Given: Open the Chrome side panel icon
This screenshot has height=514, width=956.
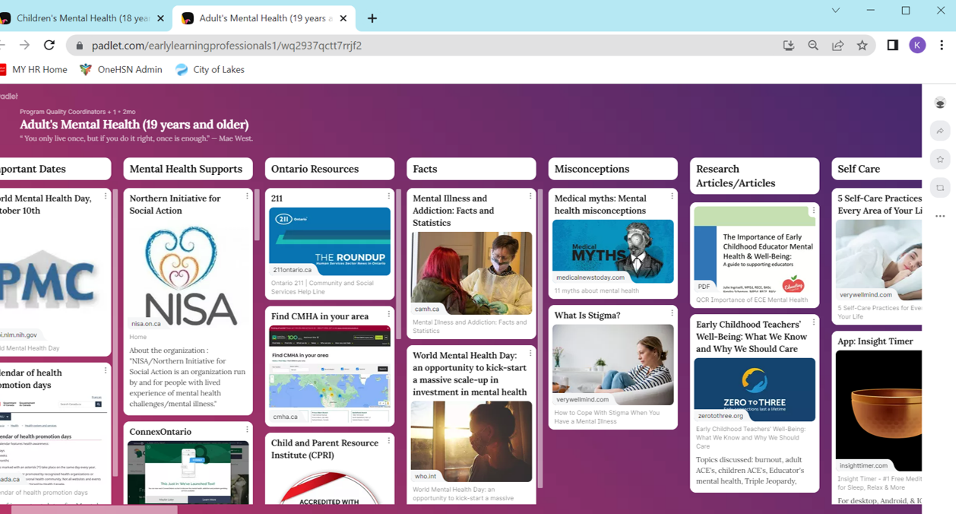Looking at the screenshot, I should [x=892, y=46].
